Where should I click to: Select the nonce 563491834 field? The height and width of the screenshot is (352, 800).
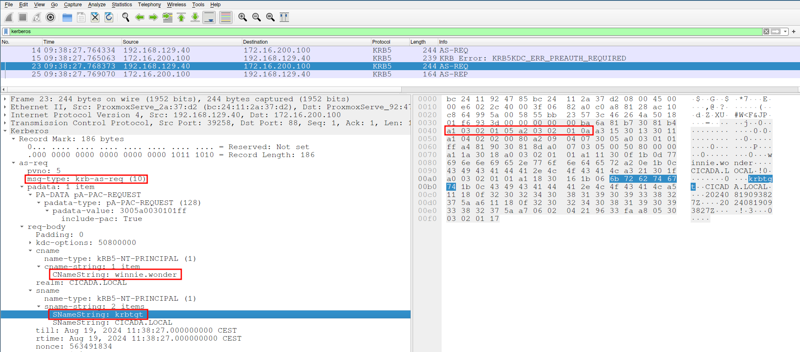click(x=74, y=347)
